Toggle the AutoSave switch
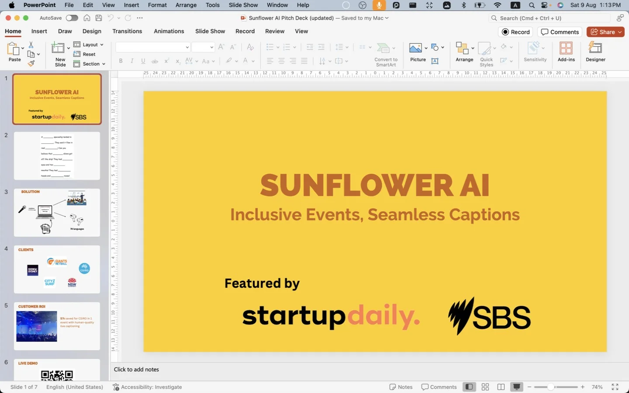629x393 pixels. [72, 18]
